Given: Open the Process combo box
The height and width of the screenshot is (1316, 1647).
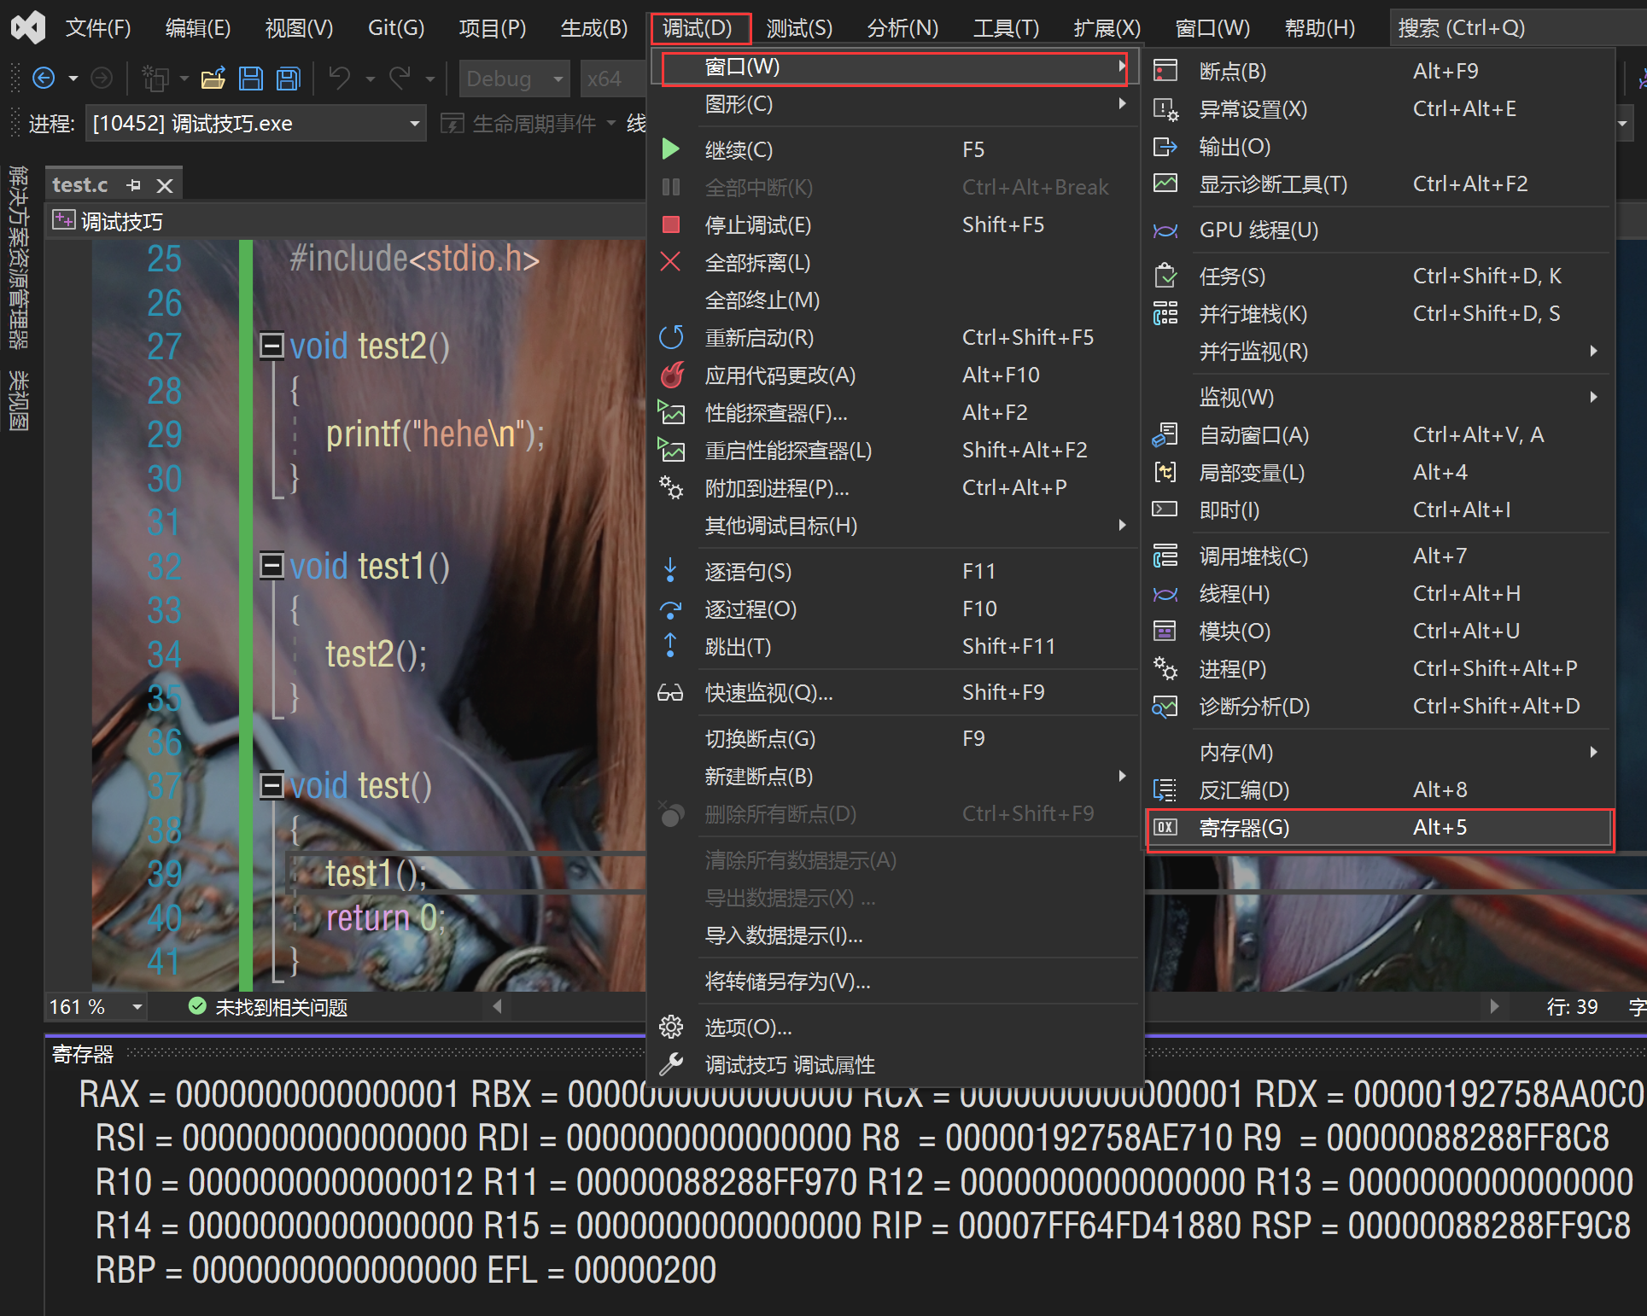Looking at the screenshot, I should pyautogui.click(x=255, y=124).
